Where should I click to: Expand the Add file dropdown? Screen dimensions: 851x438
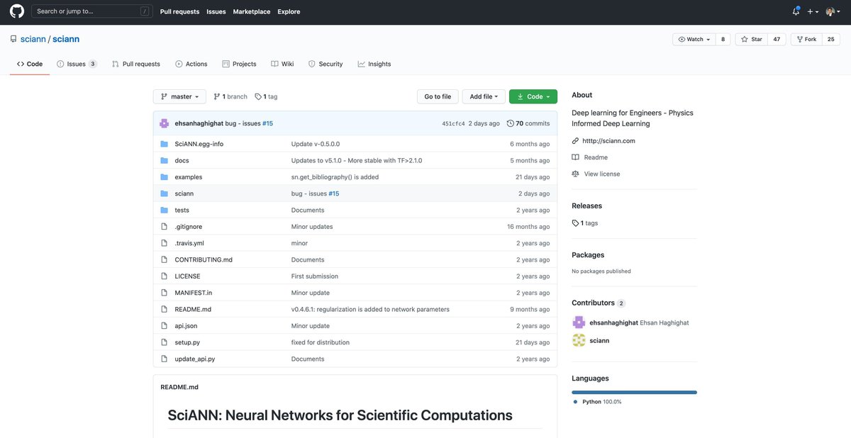(x=484, y=96)
